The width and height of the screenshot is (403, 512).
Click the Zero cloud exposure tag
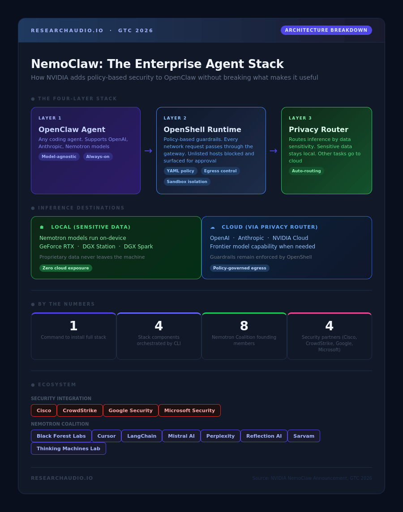[x=66, y=268]
